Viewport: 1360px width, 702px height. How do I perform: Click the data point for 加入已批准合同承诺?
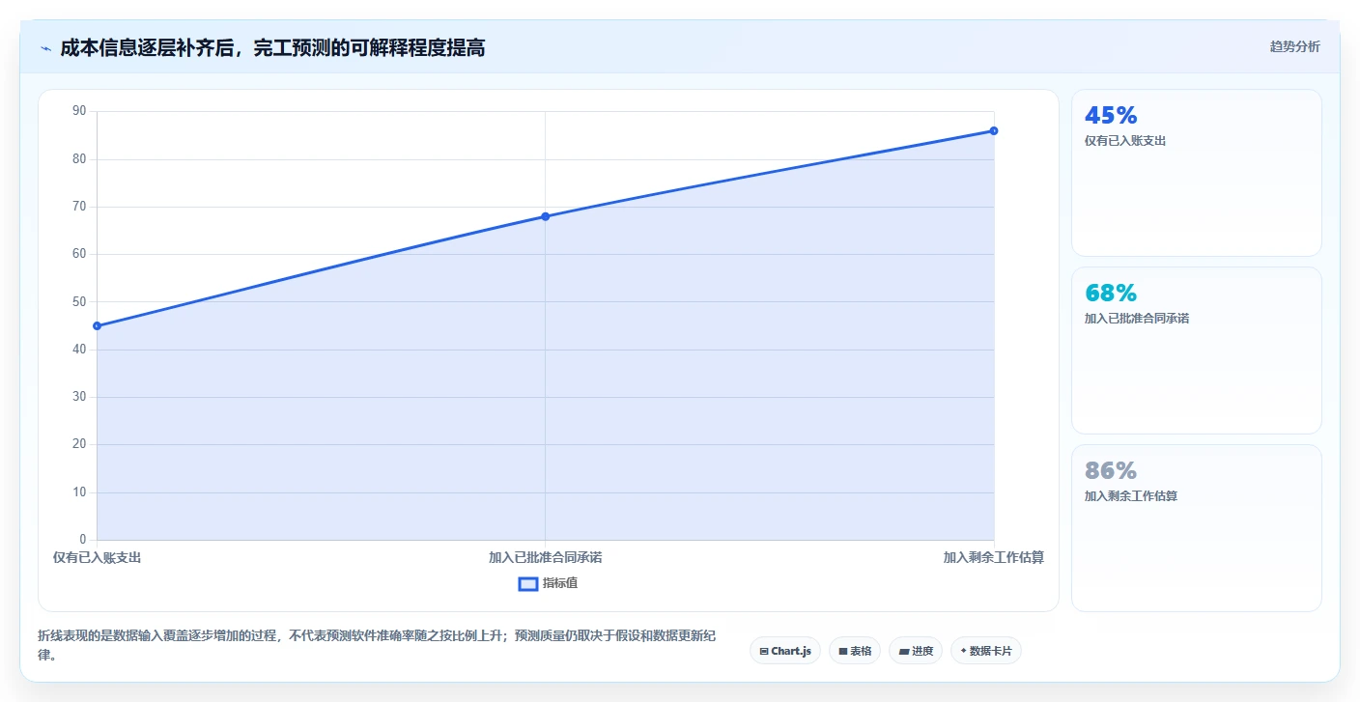click(545, 216)
